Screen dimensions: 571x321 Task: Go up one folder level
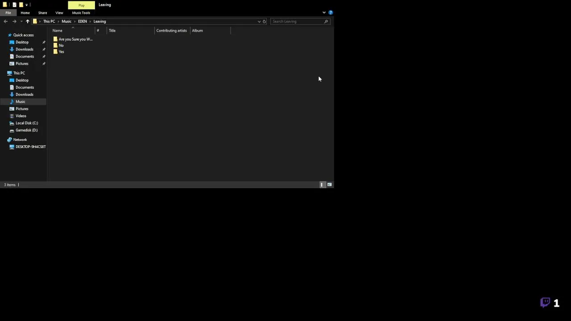click(x=27, y=21)
